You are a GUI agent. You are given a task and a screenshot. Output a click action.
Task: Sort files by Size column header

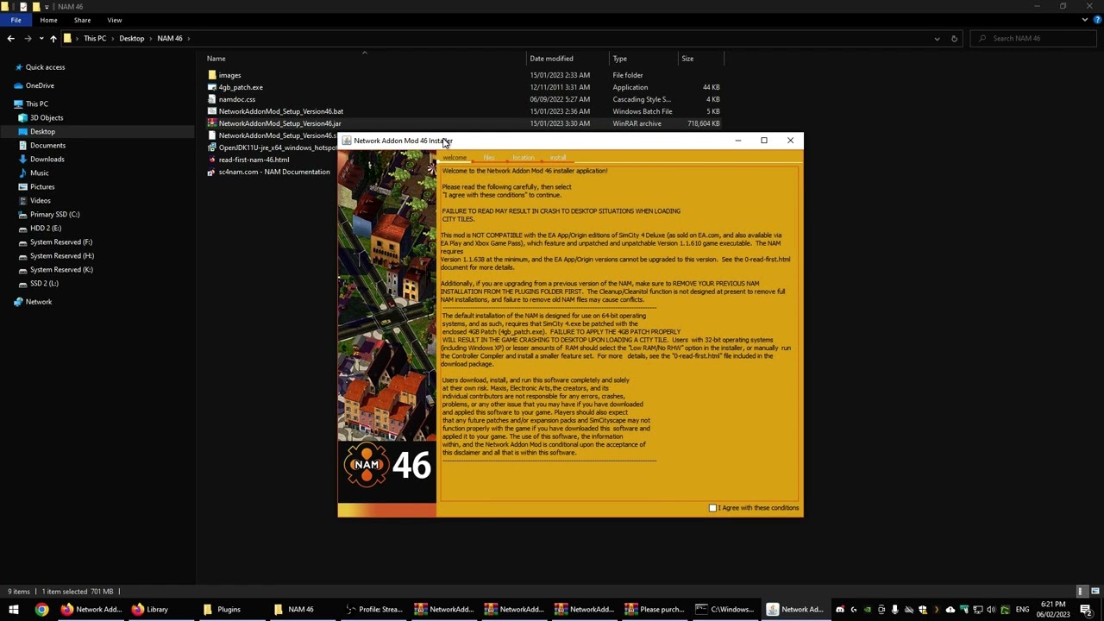pos(687,59)
